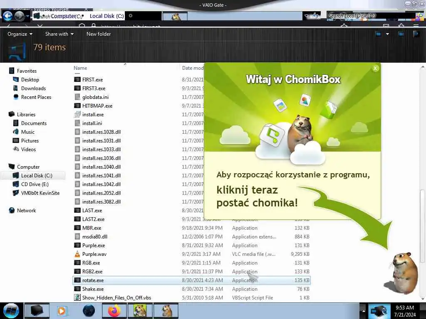426x319 pixels.
Task: Click the New folder button
Action: click(x=99, y=34)
